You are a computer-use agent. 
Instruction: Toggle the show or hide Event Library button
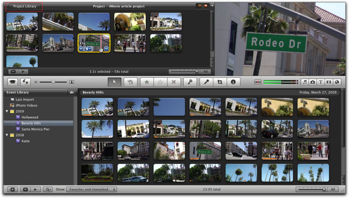click(x=12, y=190)
